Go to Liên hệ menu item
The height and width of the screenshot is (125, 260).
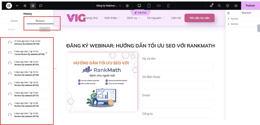tap(176, 18)
